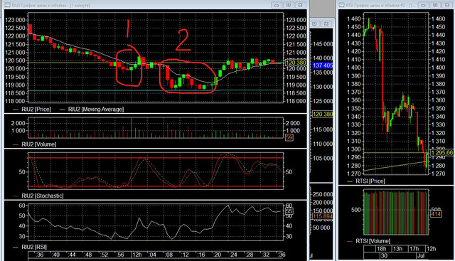
Task: Click the 105 000 axis value in middle window
Action: pyautogui.click(x=323, y=158)
